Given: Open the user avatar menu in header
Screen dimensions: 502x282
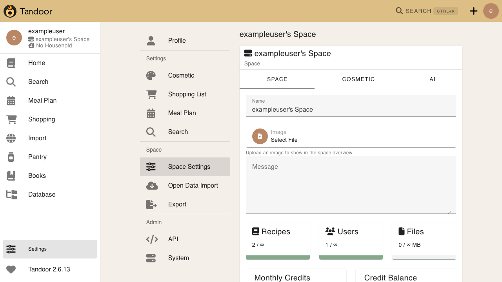Looking at the screenshot, I should point(491,11).
